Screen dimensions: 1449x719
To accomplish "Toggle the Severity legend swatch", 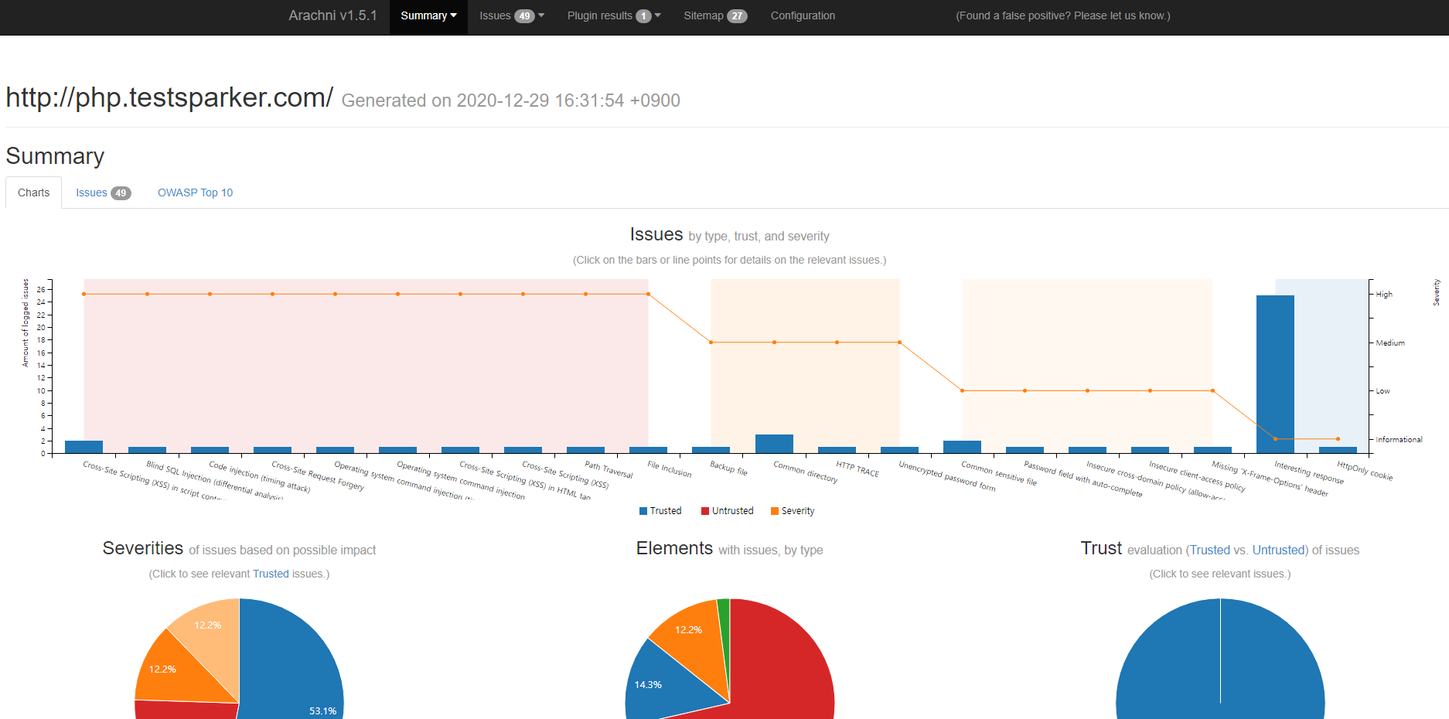I will pyautogui.click(x=775, y=511).
